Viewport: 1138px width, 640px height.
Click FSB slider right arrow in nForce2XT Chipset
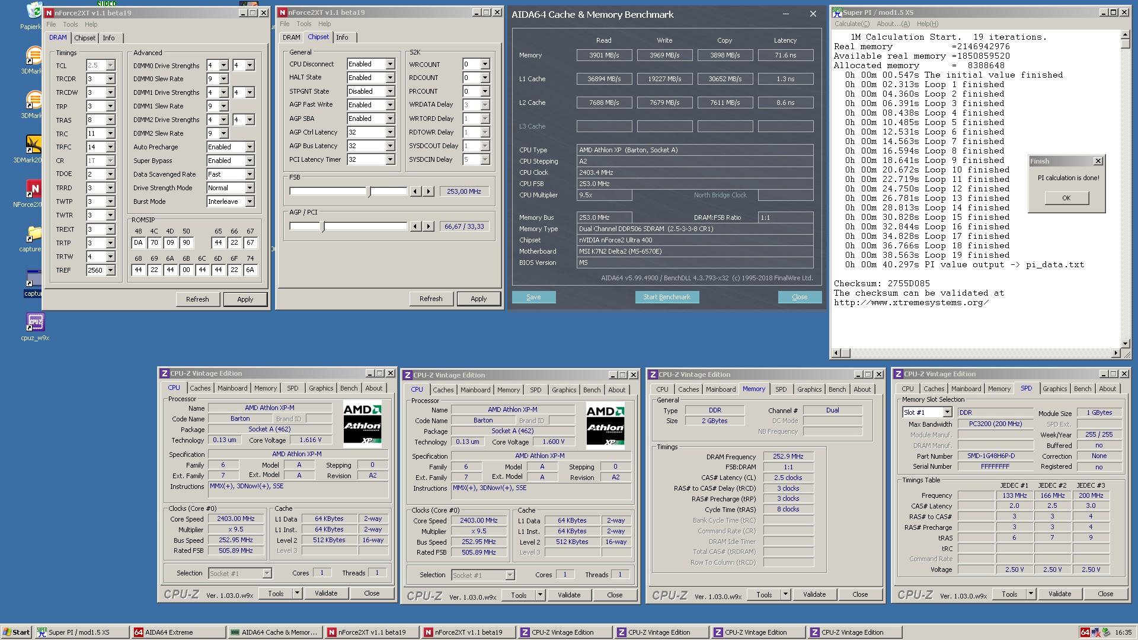click(x=429, y=191)
